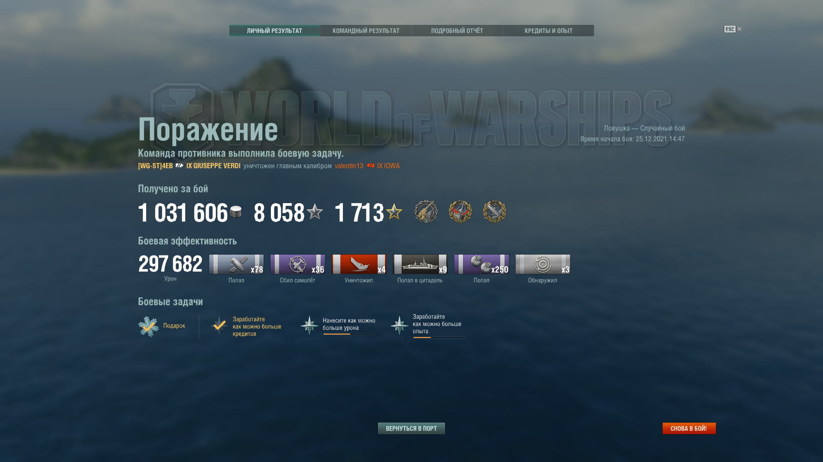The height and width of the screenshot is (462, 823).
Task: Click the damage mission progress bar
Action: pos(349,334)
